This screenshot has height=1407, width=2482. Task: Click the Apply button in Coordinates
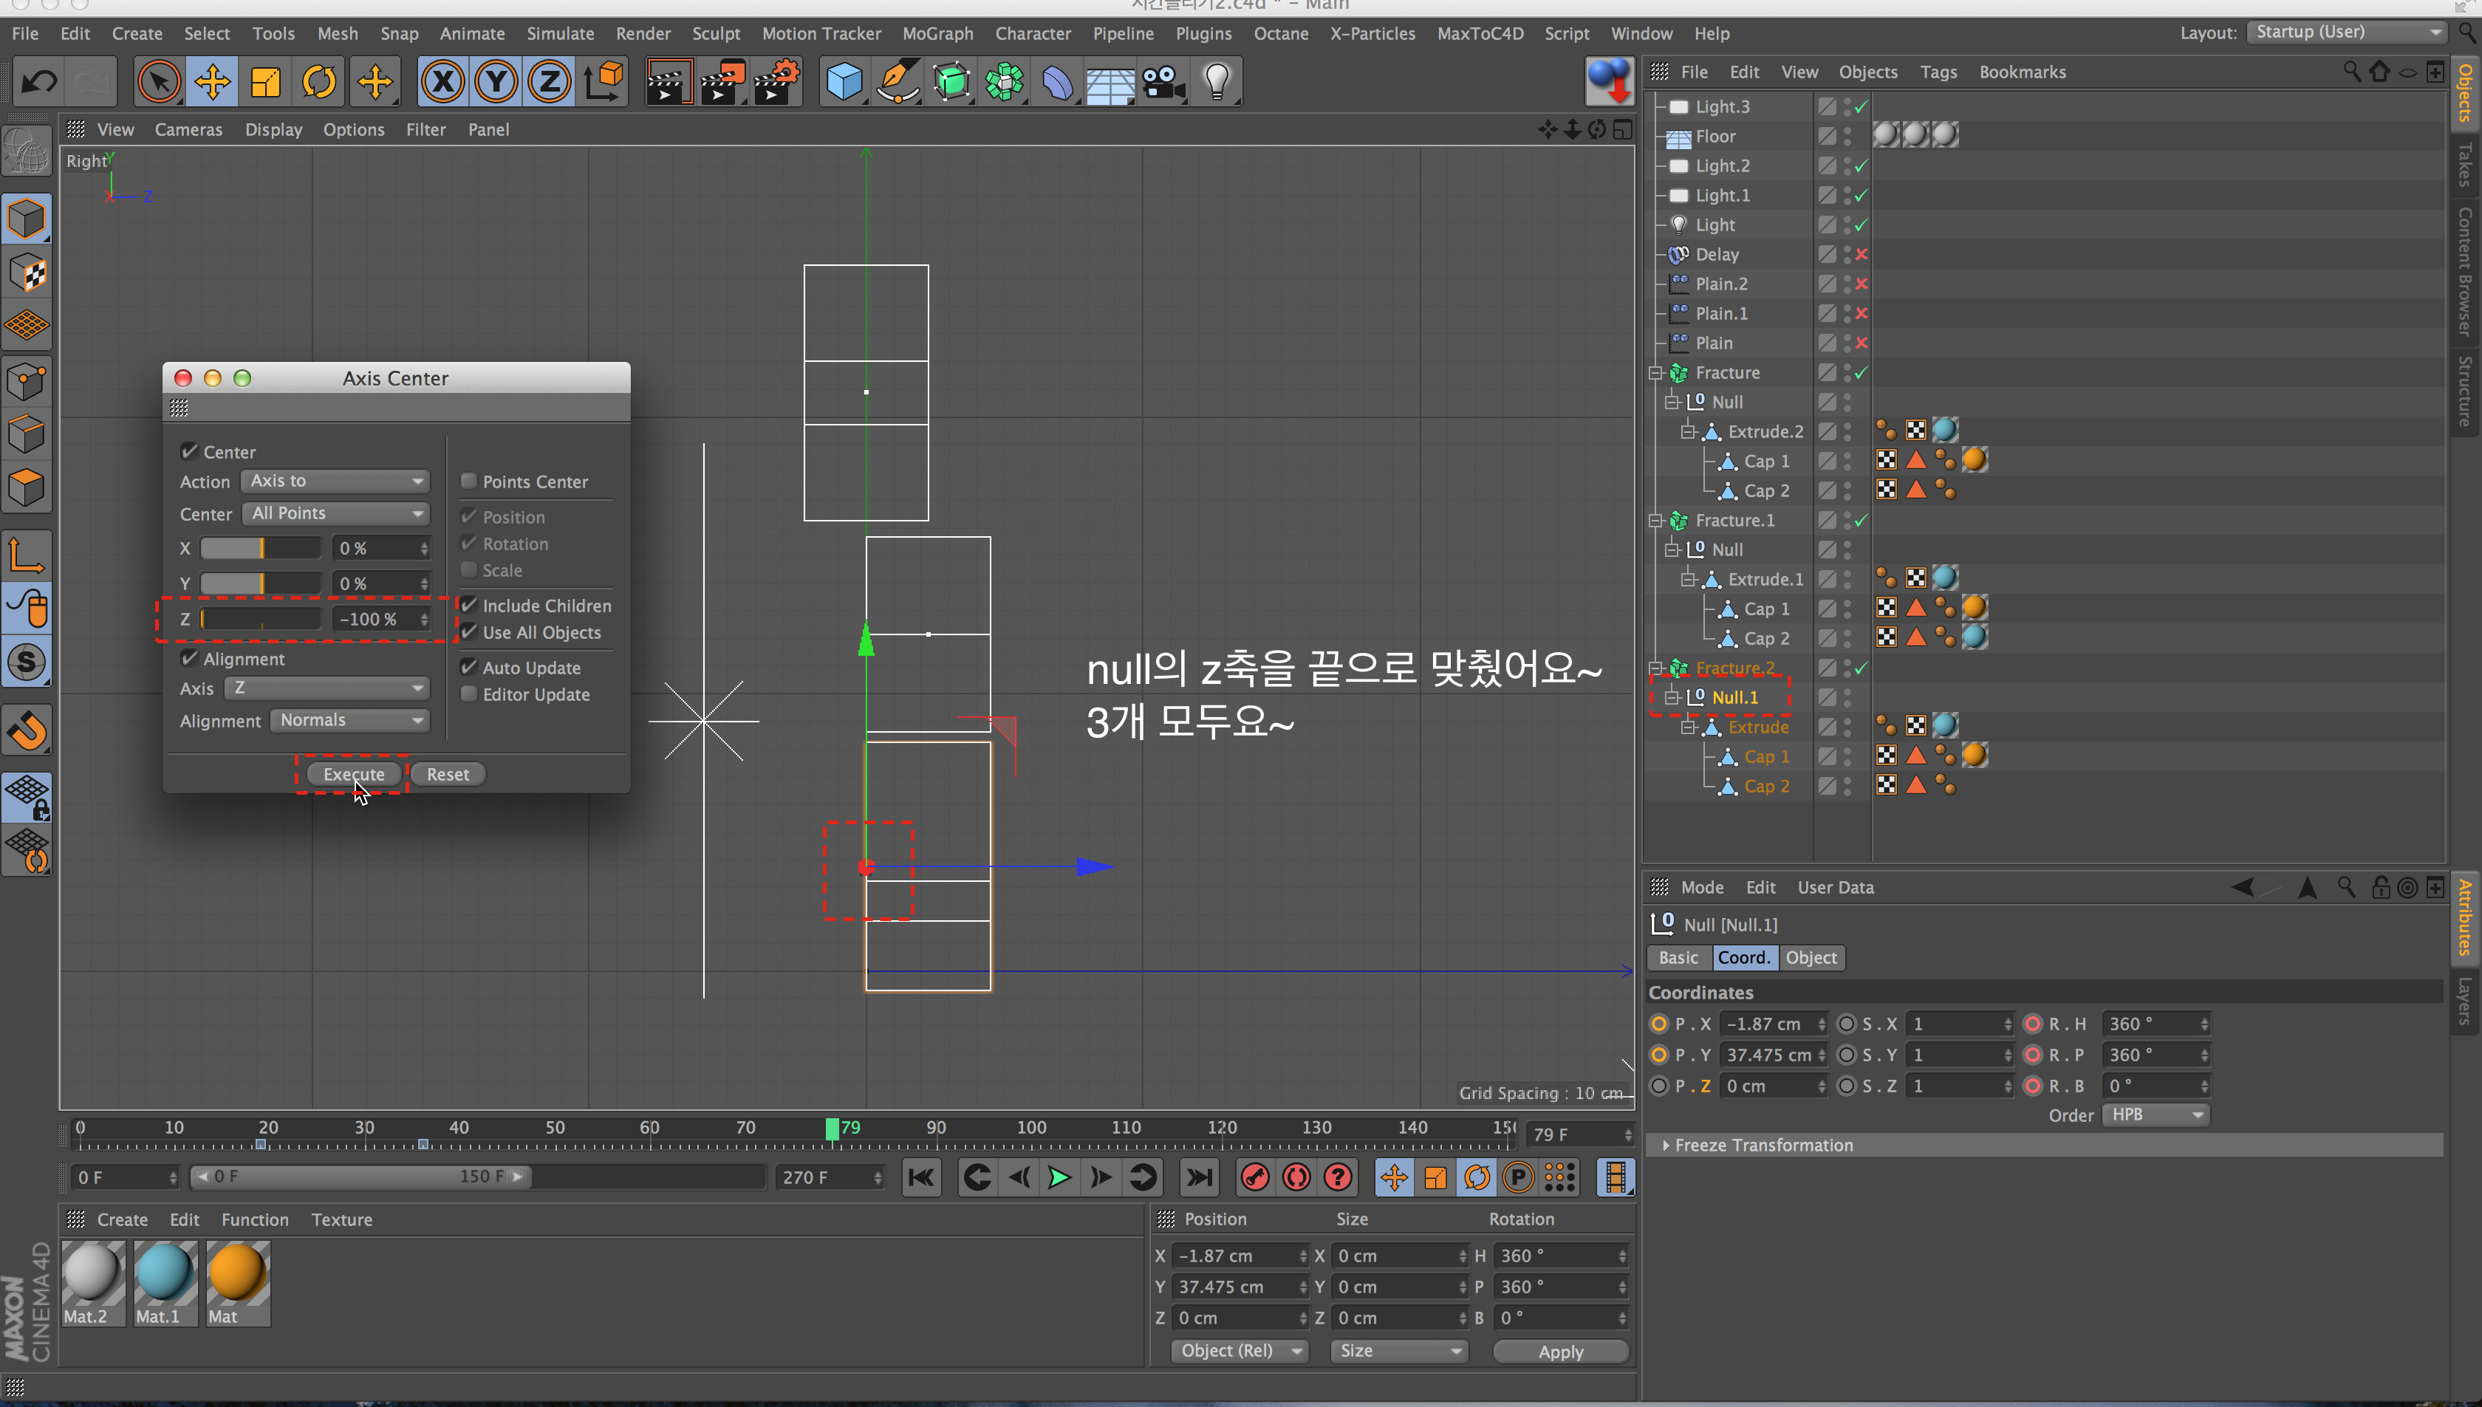(1561, 1351)
